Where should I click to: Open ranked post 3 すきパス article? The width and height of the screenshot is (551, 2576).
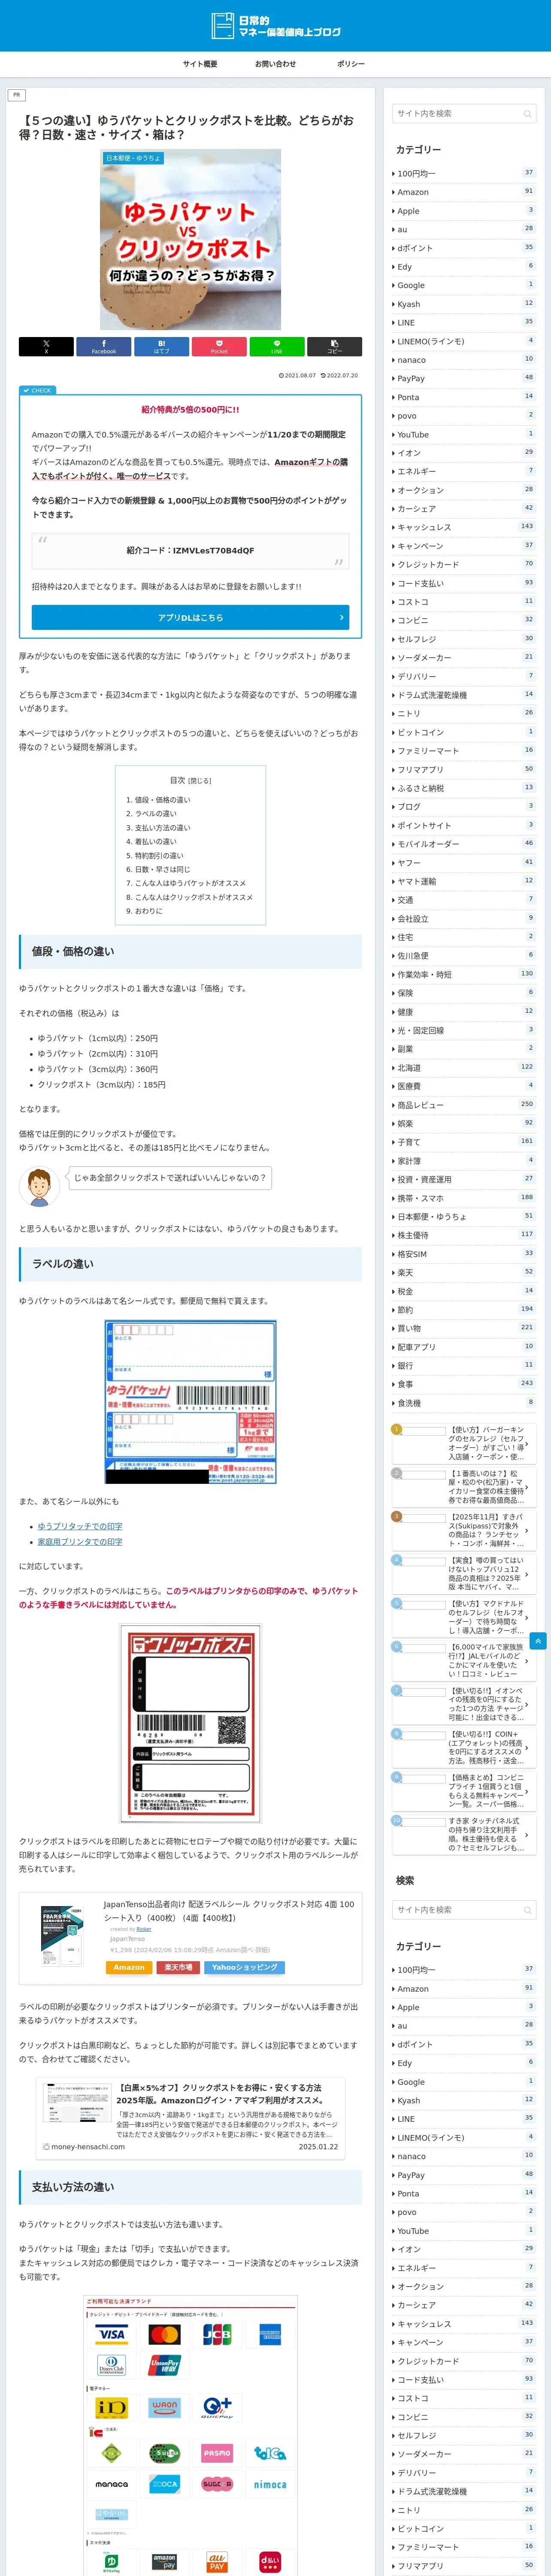(x=464, y=1530)
